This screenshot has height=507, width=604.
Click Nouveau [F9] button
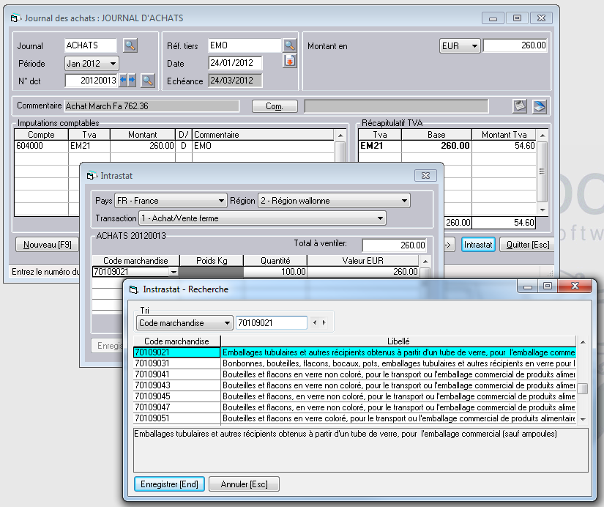pos(47,245)
